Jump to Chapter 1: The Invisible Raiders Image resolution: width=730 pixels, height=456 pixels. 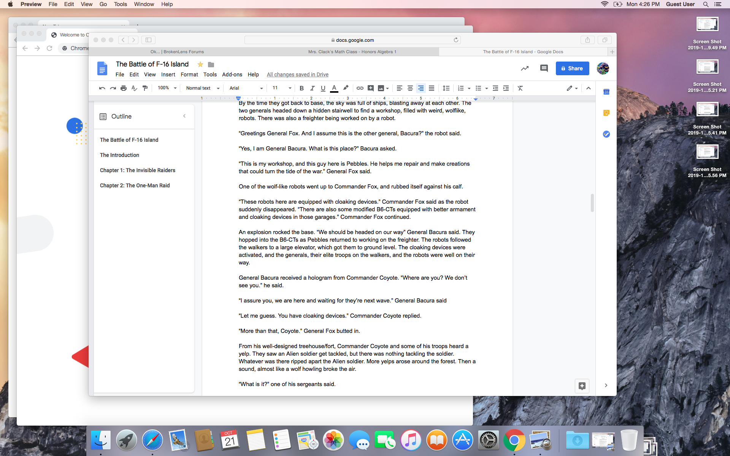(138, 170)
